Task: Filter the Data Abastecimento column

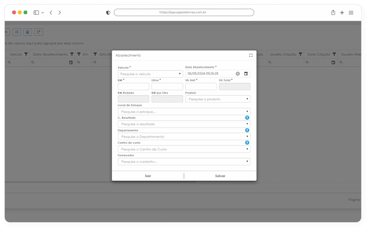Action: tap(72, 54)
